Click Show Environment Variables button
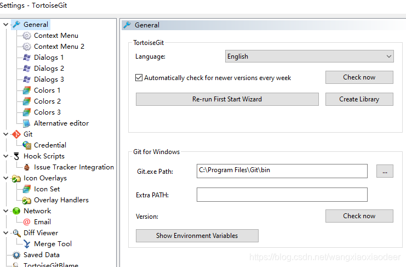Viewport: 406px width, 267px height. coord(197,236)
